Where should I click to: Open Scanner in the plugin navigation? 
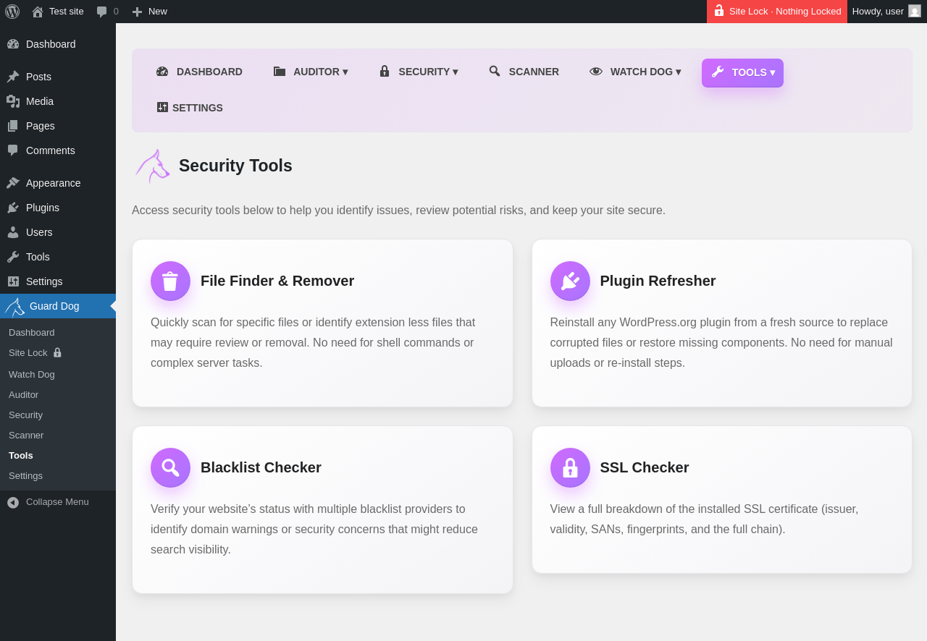pos(524,72)
